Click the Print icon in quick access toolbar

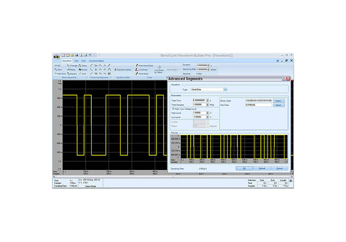click(x=85, y=55)
